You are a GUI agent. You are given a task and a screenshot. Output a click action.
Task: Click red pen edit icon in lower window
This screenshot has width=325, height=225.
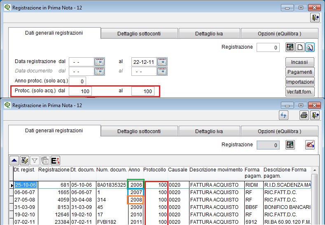[310, 145]
